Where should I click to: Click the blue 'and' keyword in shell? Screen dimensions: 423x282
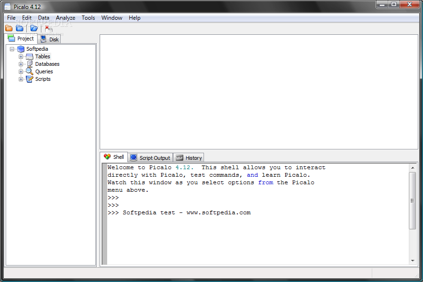click(x=252, y=175)
